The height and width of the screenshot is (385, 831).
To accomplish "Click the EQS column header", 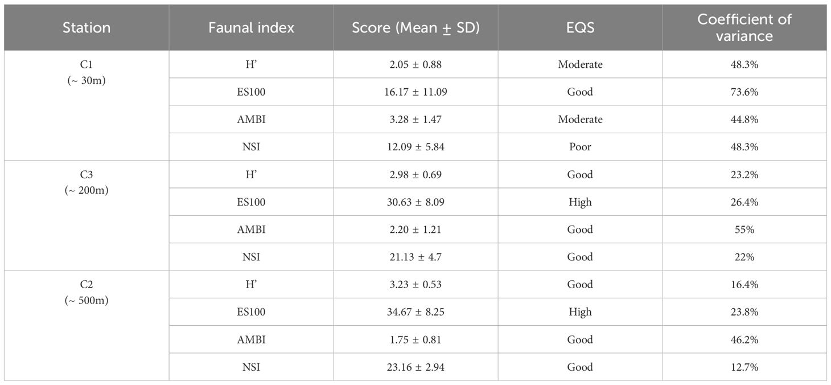I will (580, 27).
